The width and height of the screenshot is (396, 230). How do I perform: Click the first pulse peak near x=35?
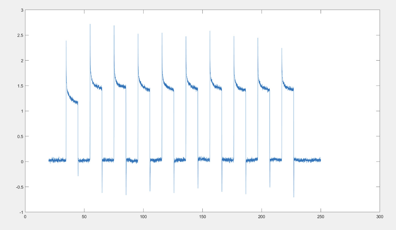[x=66, y=42]
